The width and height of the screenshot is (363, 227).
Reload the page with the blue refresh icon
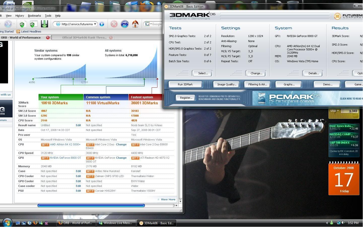click(125, 24)
